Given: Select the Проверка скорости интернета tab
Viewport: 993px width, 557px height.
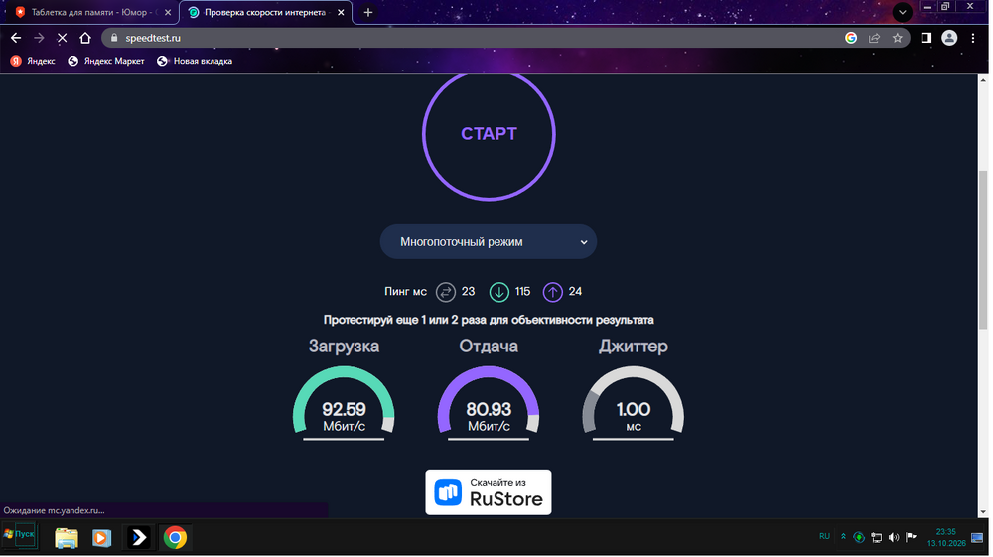Looking at the screenshot, I should [x=265, y=12].
